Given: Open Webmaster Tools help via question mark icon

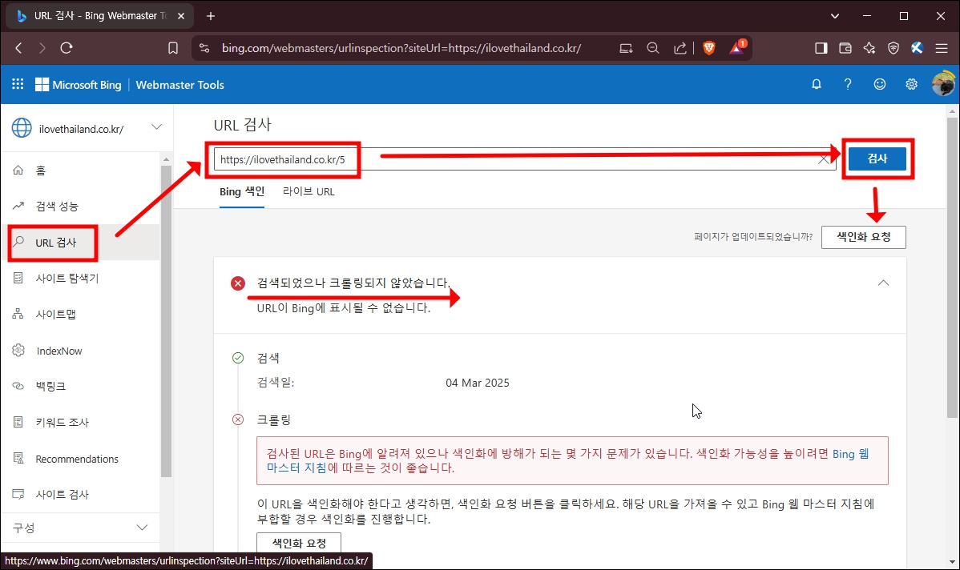Looking at the screenshot, I should 848,84.
